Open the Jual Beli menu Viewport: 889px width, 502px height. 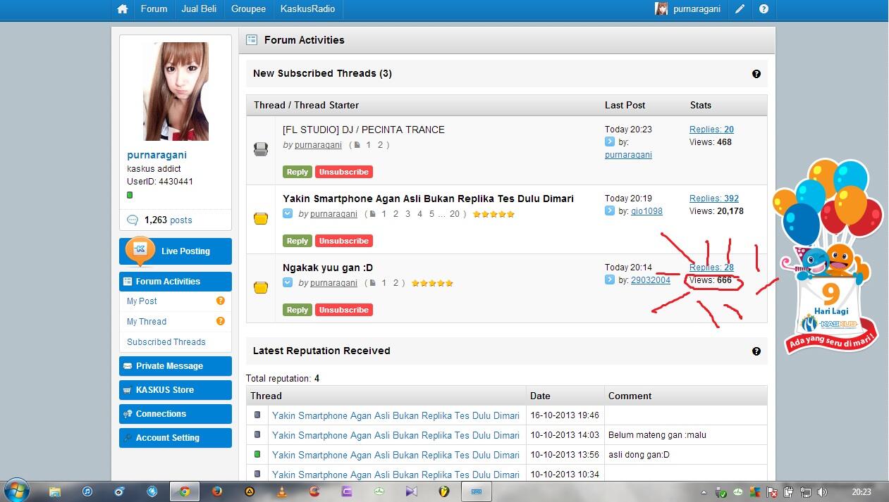coord(200,9)
